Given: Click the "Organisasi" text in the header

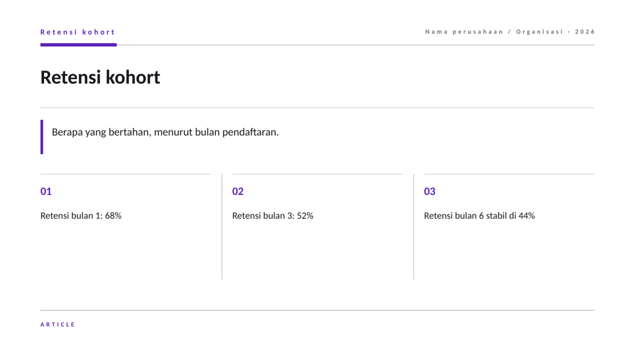Looking at the screenshot, I should 540,32.
